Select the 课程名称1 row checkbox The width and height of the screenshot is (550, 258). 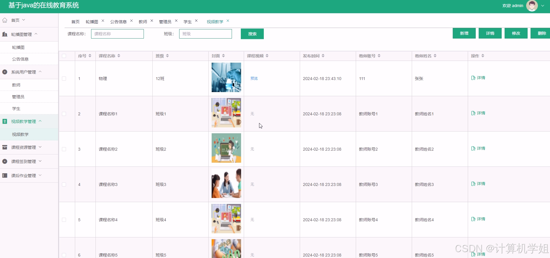pos(64,114)
